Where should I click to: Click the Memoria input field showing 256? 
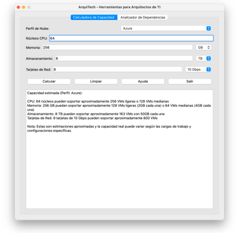tap(117, 48)
